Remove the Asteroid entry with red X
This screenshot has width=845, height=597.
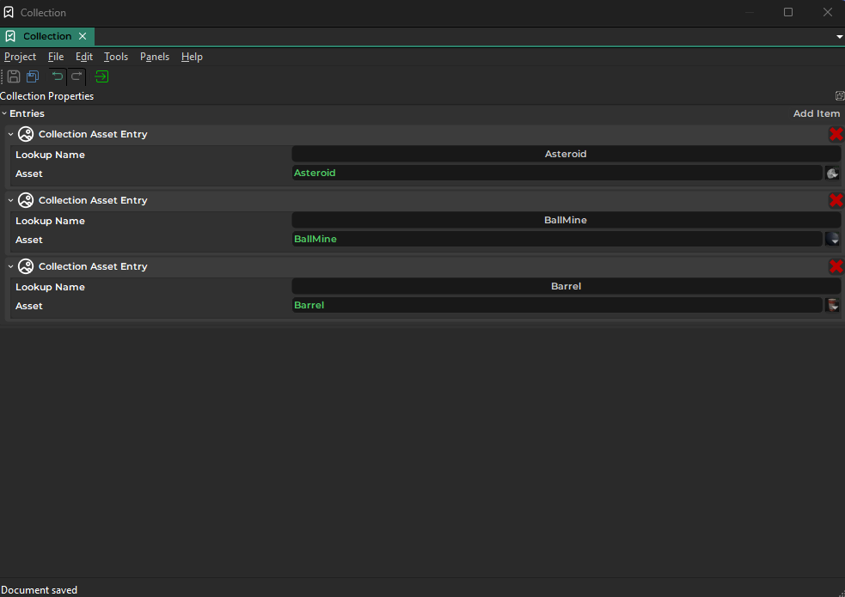tap(836, 134)
